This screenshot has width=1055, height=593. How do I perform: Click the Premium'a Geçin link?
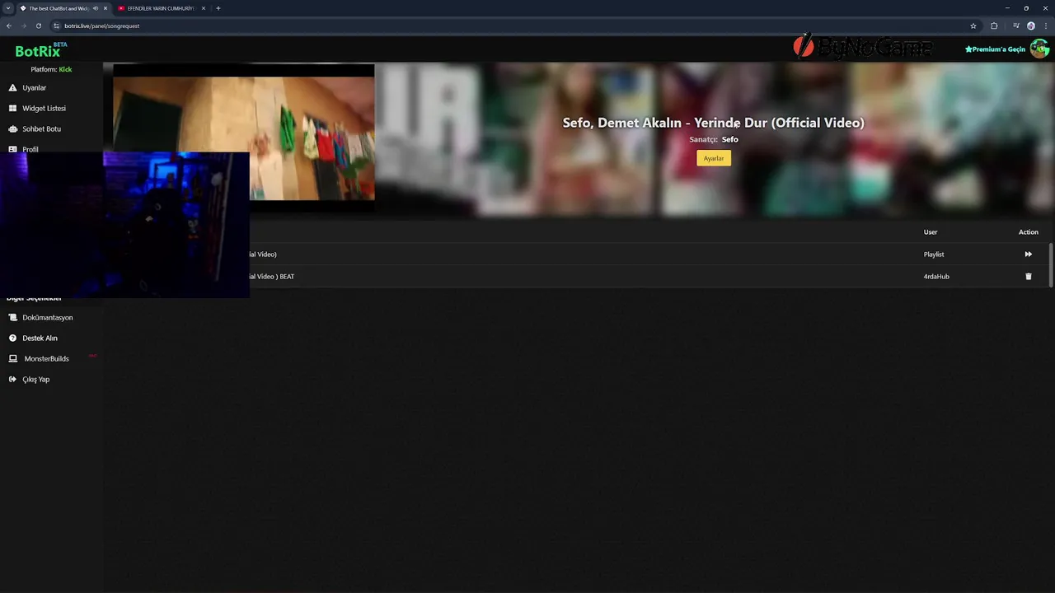[x=995, y=49]
